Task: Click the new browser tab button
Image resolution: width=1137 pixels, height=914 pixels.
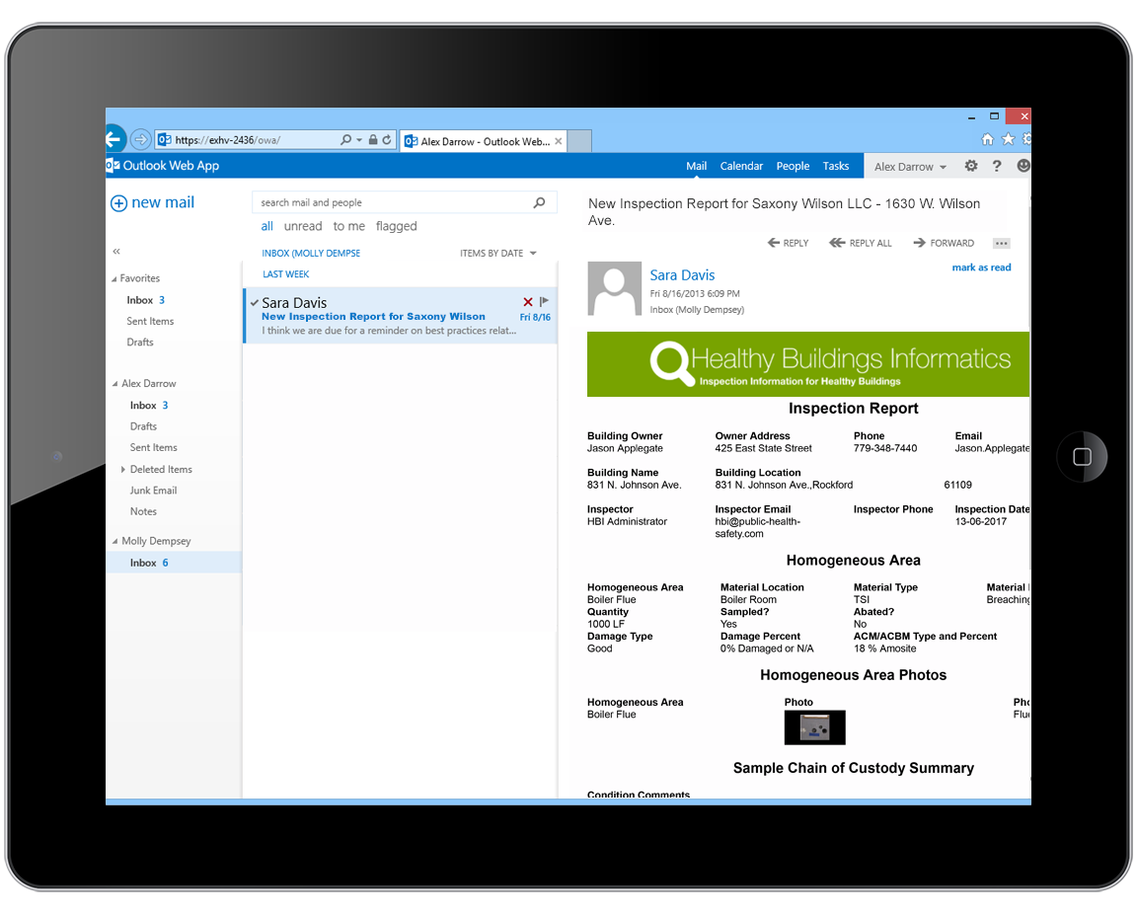Action: [579, 141]
